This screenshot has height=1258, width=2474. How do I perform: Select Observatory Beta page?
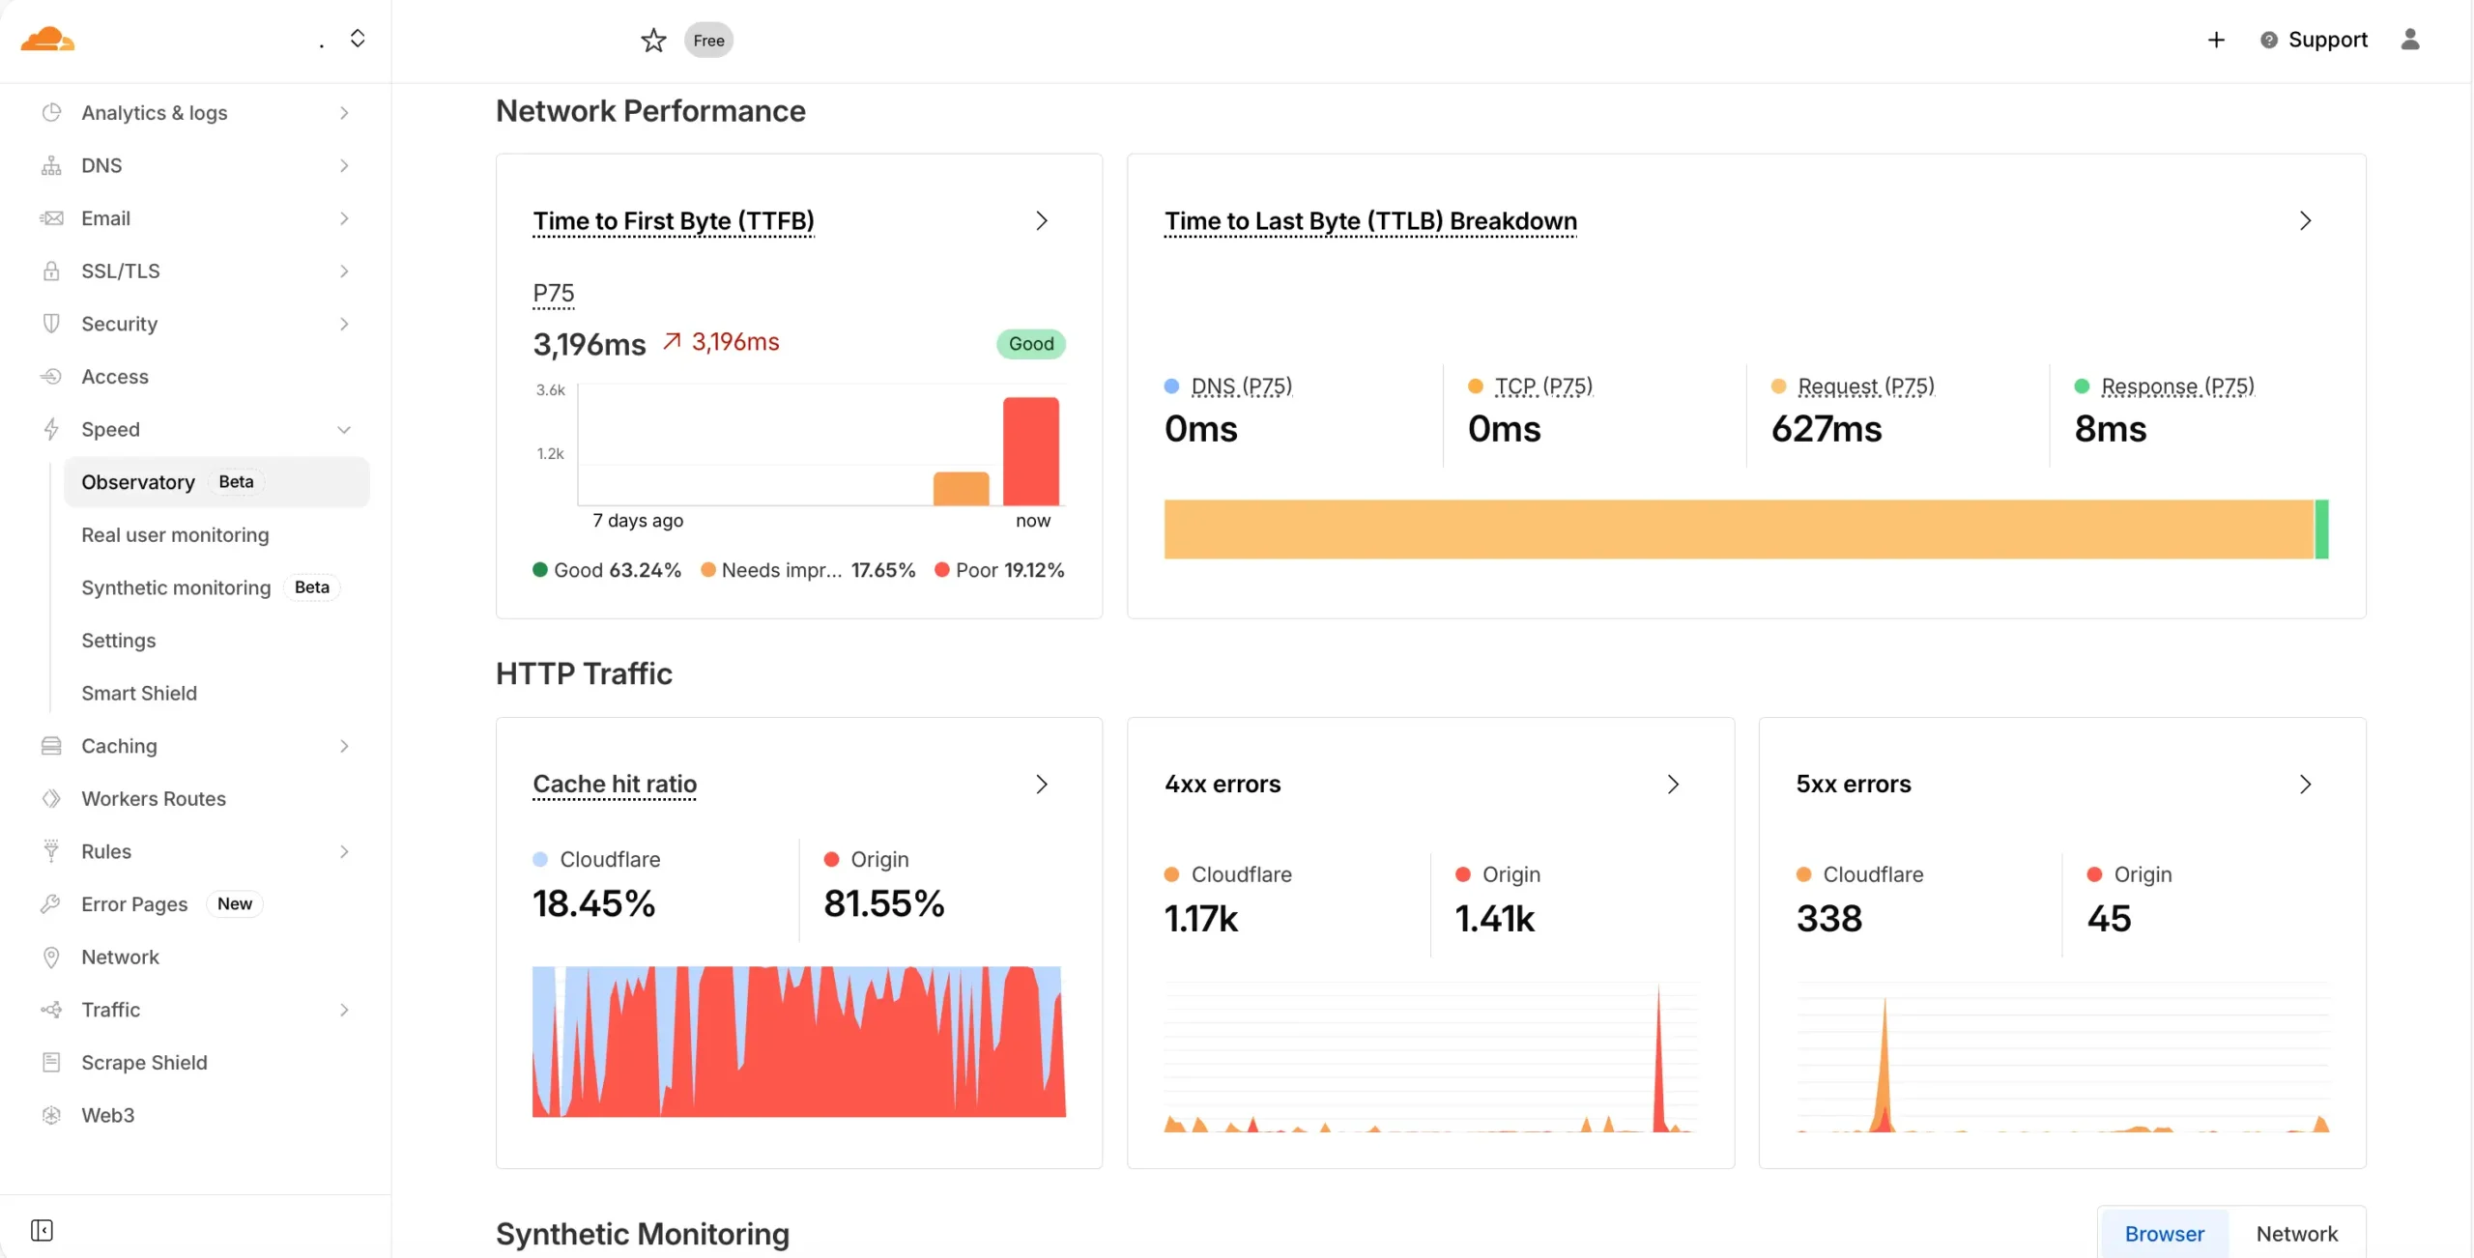216,482
